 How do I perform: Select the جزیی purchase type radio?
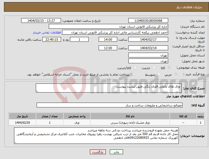(x=176, y=74)
